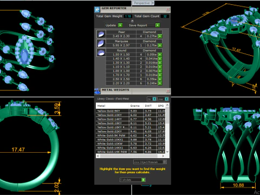The image size is (260, 195).
Task: Click green arrow for 1.40 X 1.40 row
Action: pyautogui.click(x=160, y=58)
